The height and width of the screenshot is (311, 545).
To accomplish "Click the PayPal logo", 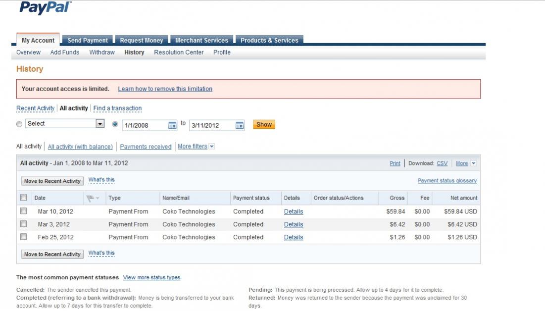I will coord(45,7).
